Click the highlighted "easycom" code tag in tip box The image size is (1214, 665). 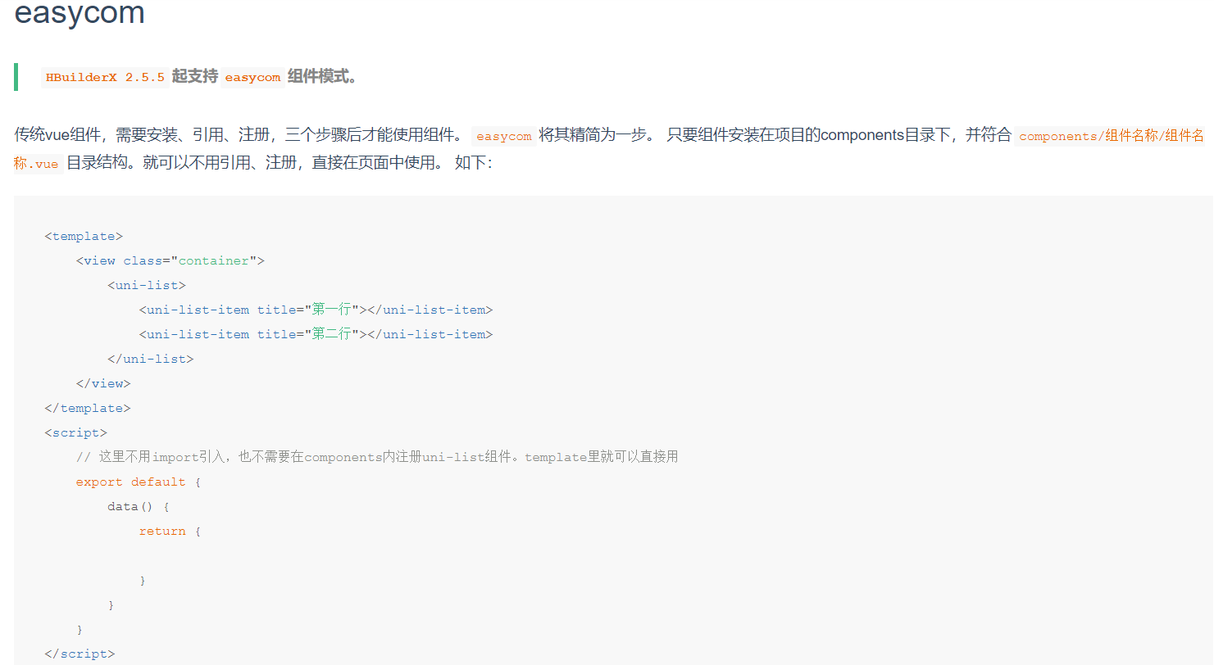pos(252,77)
